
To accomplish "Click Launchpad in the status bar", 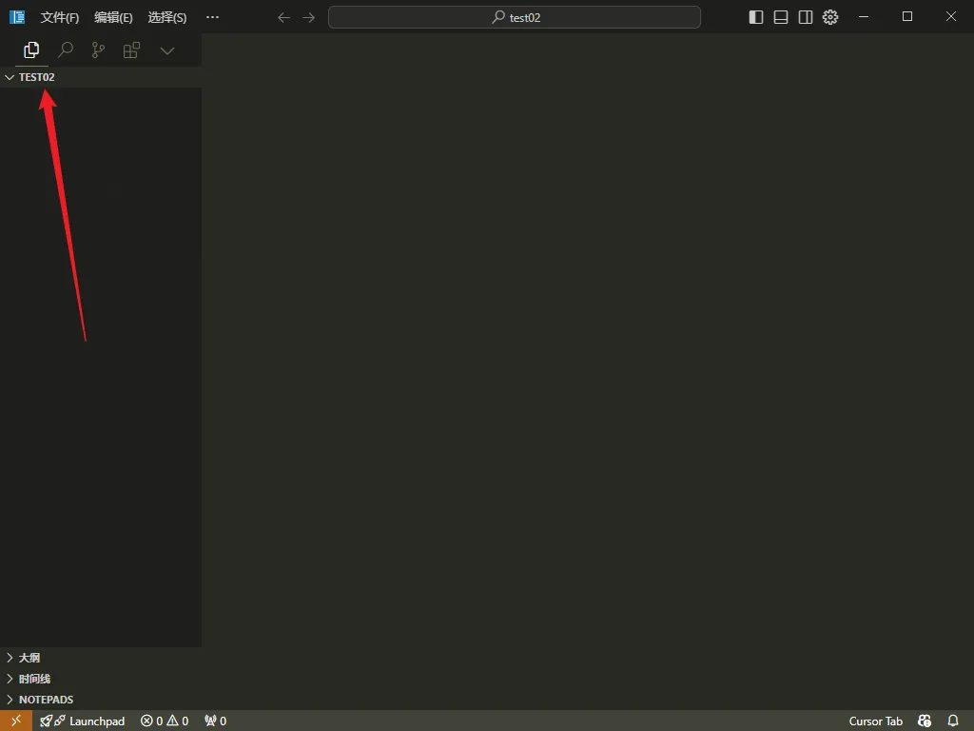I will [83, 721].
